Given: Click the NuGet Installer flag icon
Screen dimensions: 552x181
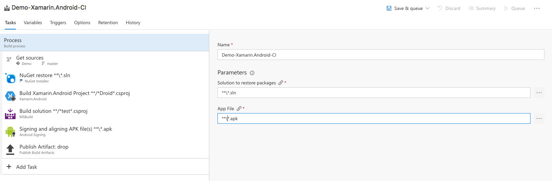Looking at the screenshot, I should pos(21,81).
